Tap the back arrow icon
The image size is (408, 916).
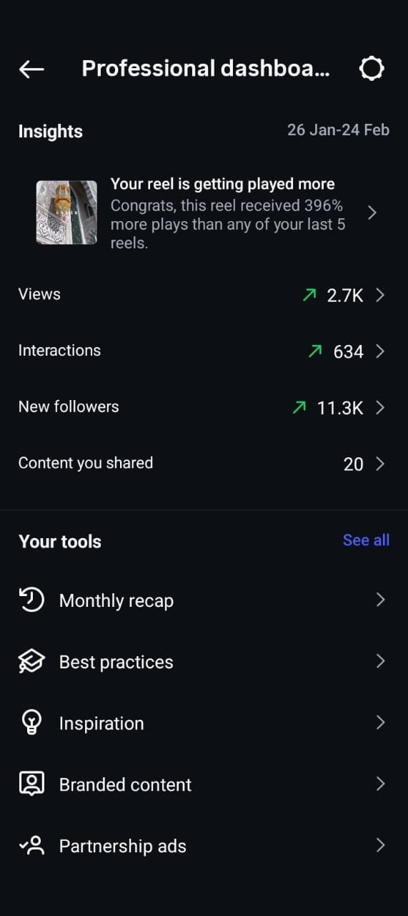31,69
